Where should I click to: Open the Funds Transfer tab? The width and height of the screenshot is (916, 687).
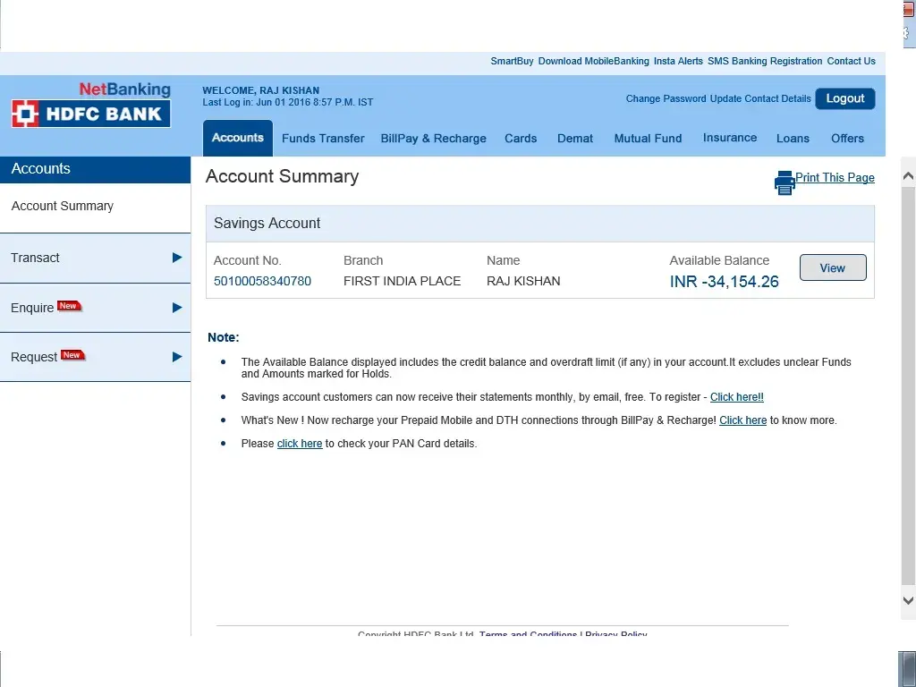[323, 139]
